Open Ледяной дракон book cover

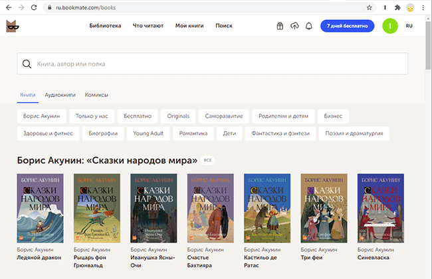[41, 208]
